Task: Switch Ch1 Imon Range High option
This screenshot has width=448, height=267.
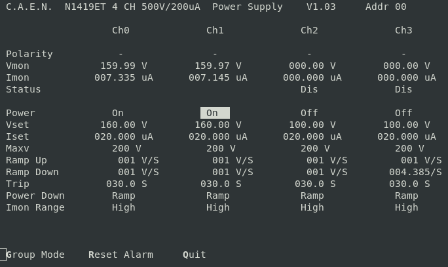Action: point(218,207)
